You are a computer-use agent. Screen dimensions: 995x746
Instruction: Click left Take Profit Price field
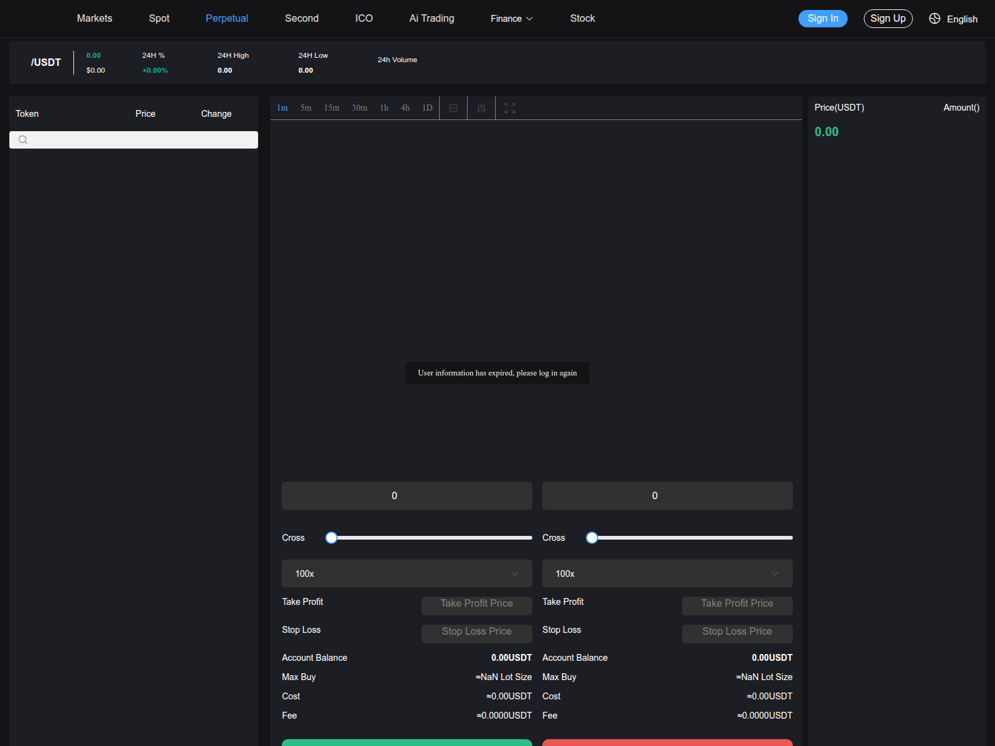[477, 606]
